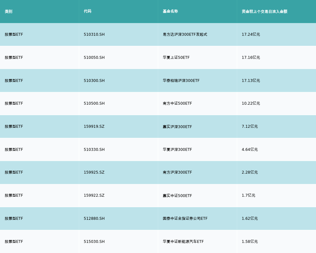Click inflow amount 7.12亿元

click(250, 126)
